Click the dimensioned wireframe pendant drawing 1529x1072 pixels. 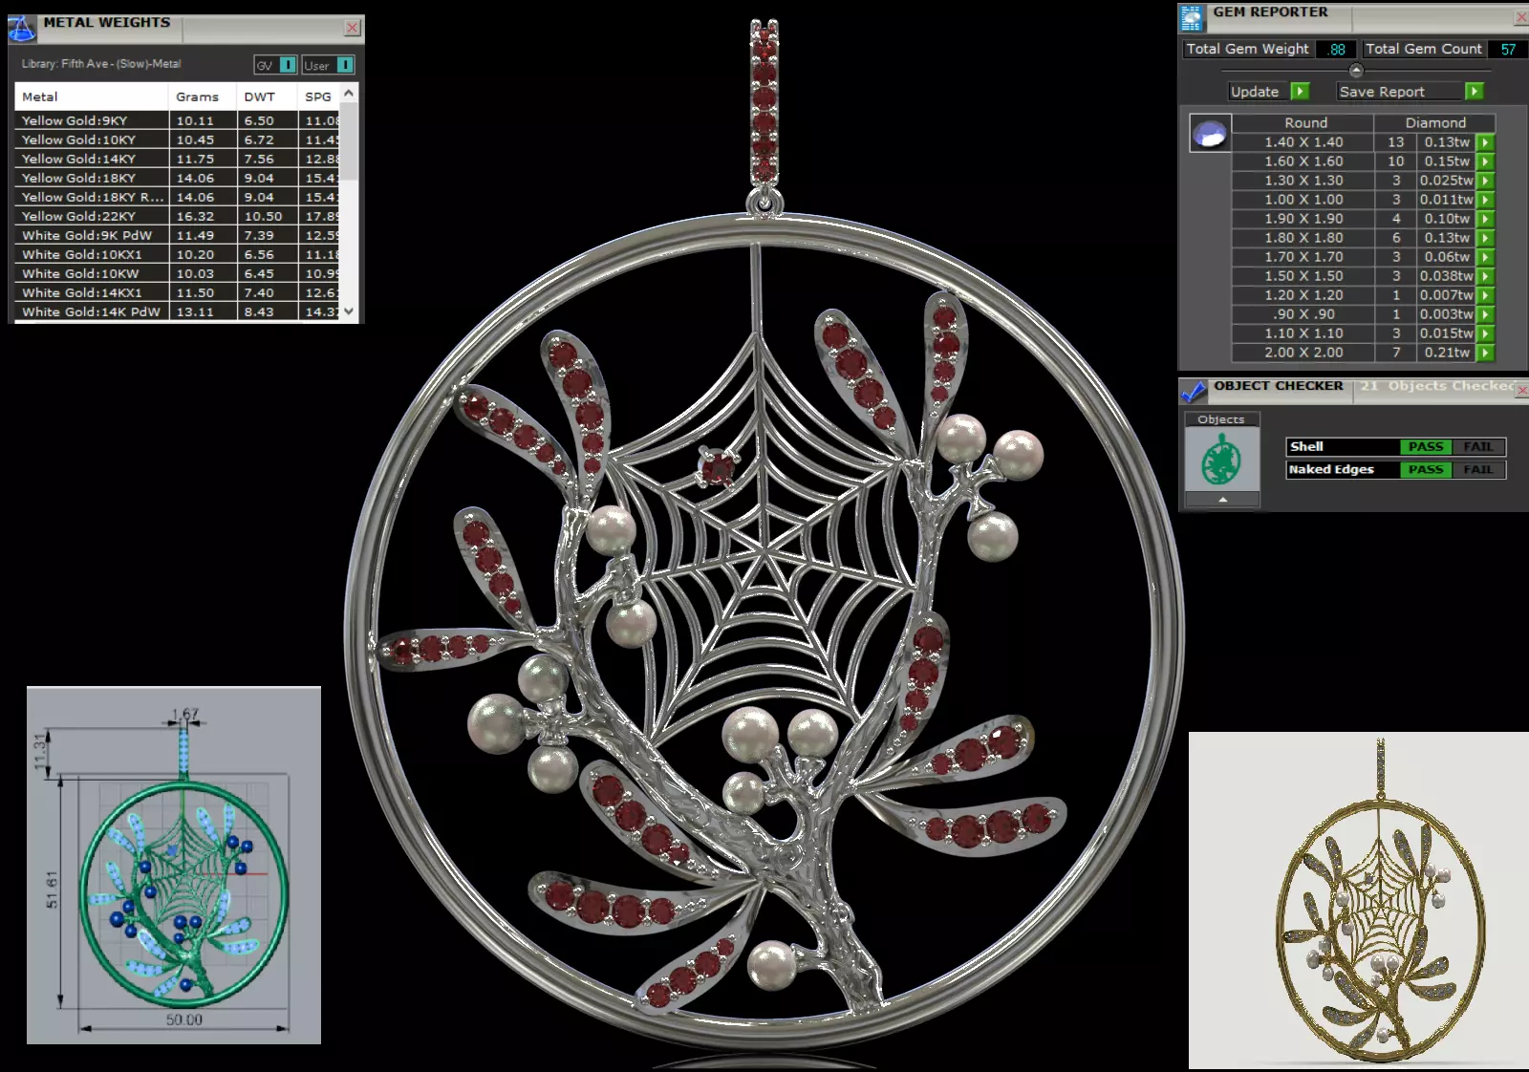[174, 865]
